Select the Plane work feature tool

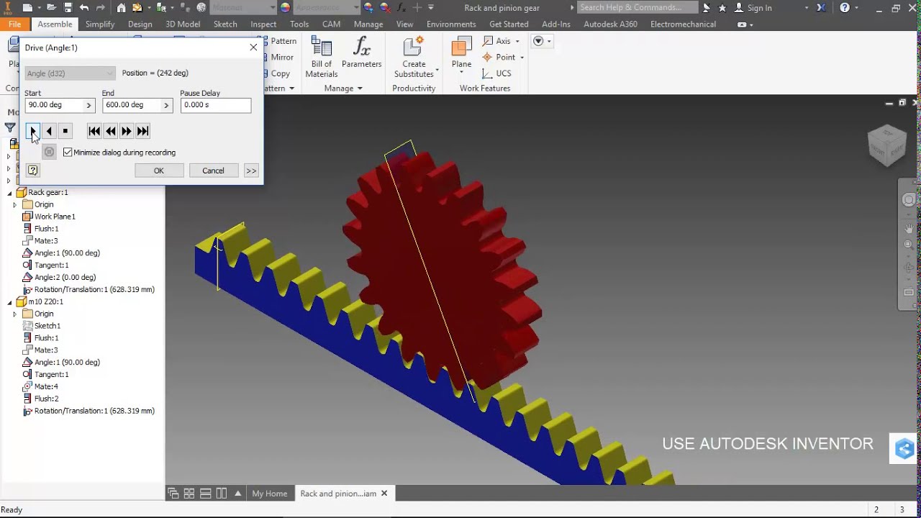point(461,54)
